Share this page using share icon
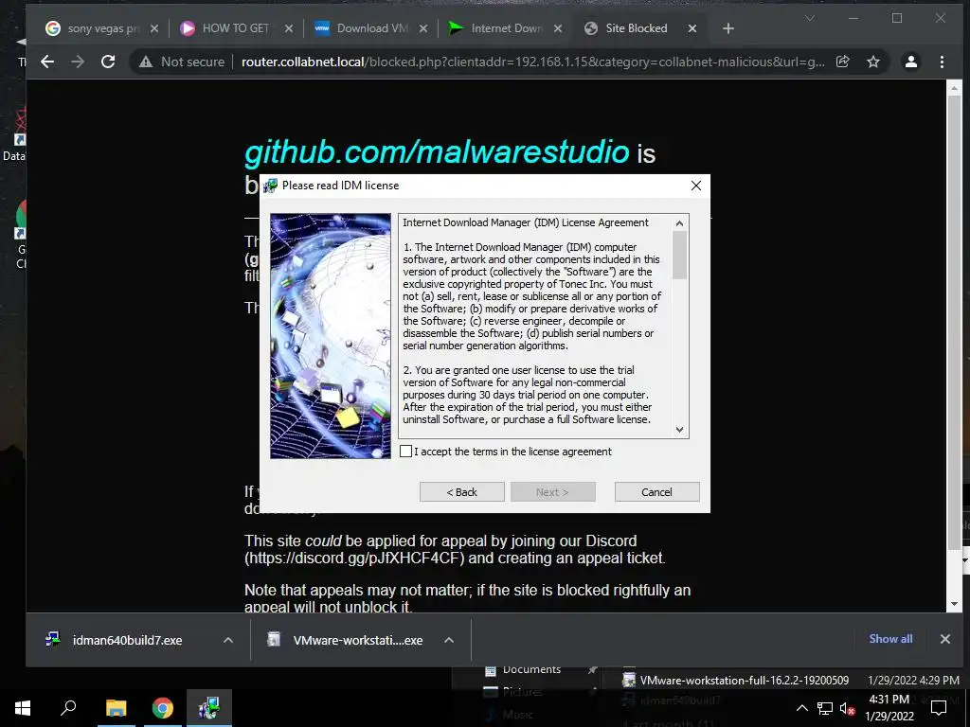Viewport: 970px width, 727px height. pos(842,62)
